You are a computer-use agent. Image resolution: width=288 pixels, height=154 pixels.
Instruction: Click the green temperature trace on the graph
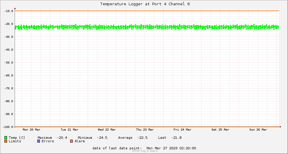147,27
